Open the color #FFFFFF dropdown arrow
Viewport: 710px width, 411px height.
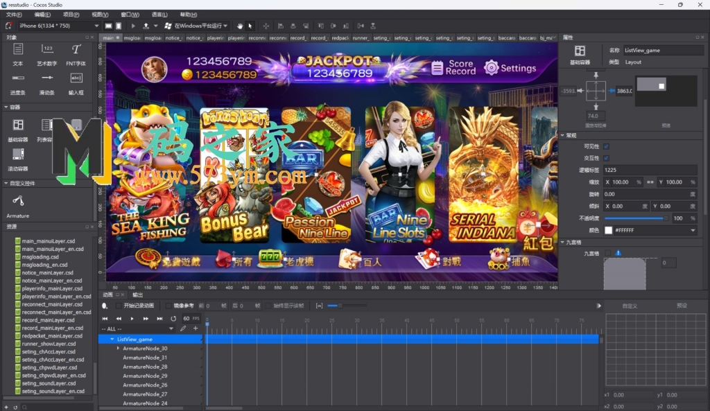coord(693,230)
